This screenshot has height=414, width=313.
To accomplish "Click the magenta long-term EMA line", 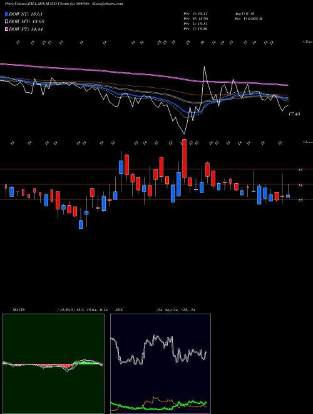I will point(144,74).
